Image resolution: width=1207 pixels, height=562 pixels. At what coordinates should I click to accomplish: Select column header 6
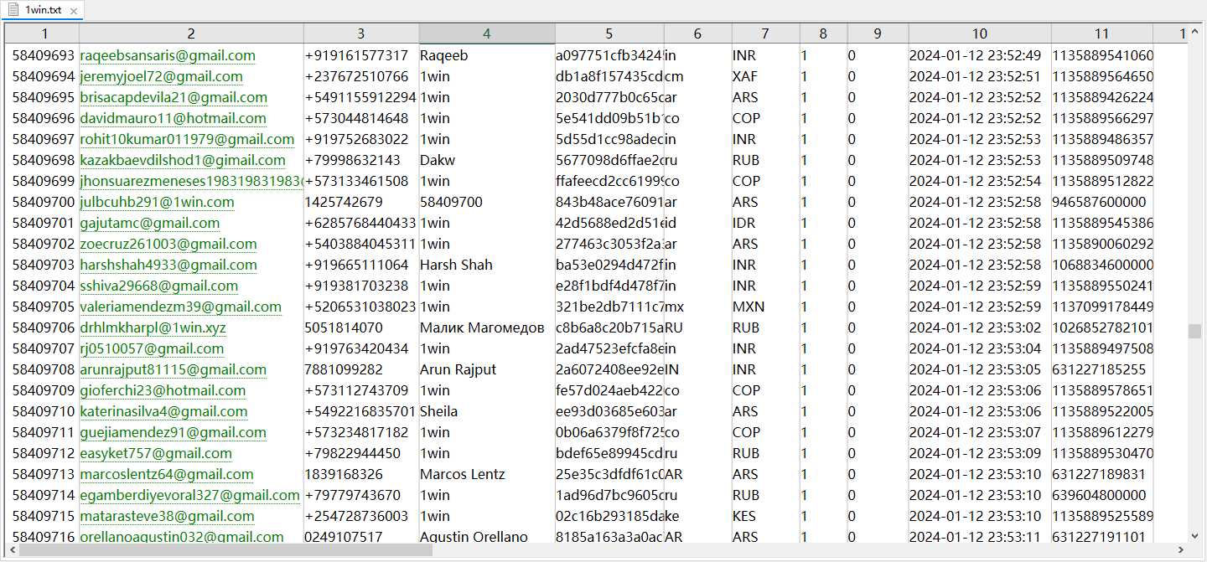click(697, 34)
